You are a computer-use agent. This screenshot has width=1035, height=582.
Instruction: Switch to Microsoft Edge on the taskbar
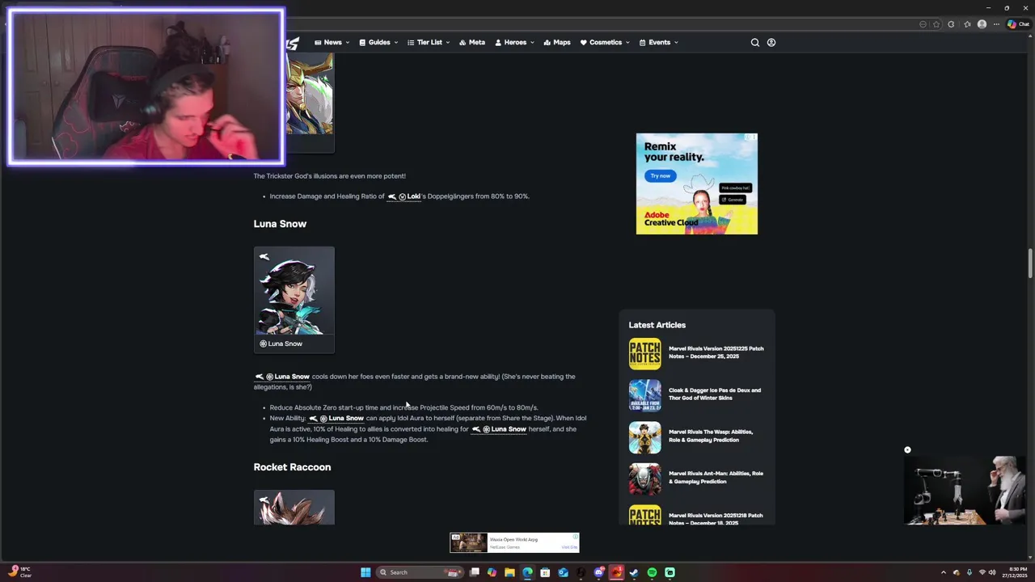527,572
